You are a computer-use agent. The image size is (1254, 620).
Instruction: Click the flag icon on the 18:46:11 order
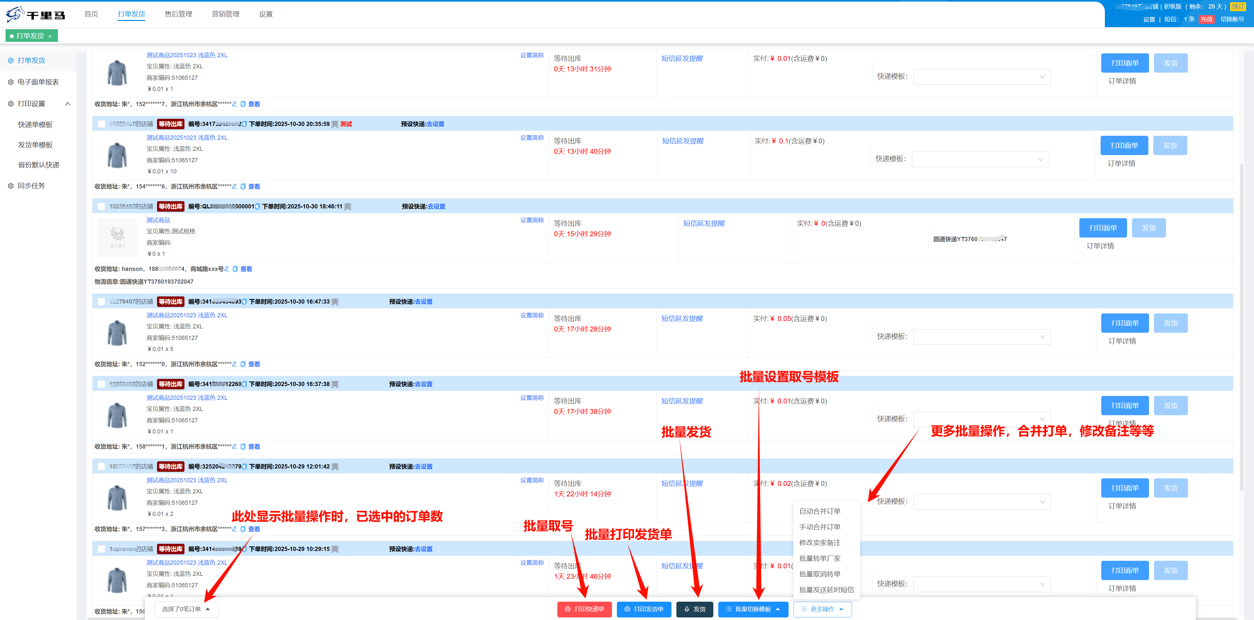(348, 206)
